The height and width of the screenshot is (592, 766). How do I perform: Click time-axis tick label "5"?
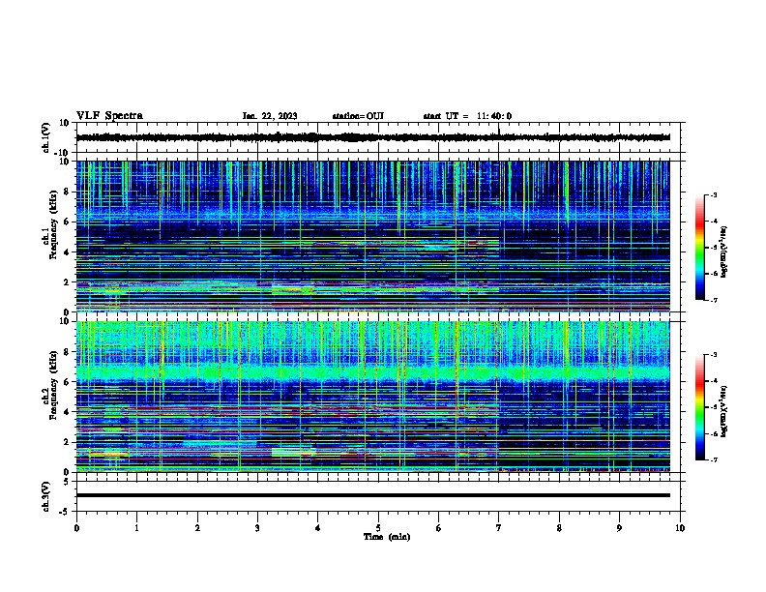point(378,528)
